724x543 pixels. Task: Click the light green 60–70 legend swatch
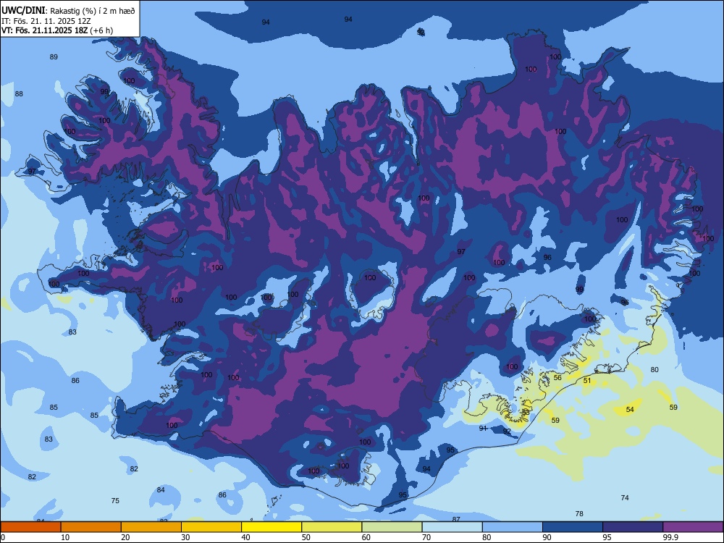tap(392, 527)
